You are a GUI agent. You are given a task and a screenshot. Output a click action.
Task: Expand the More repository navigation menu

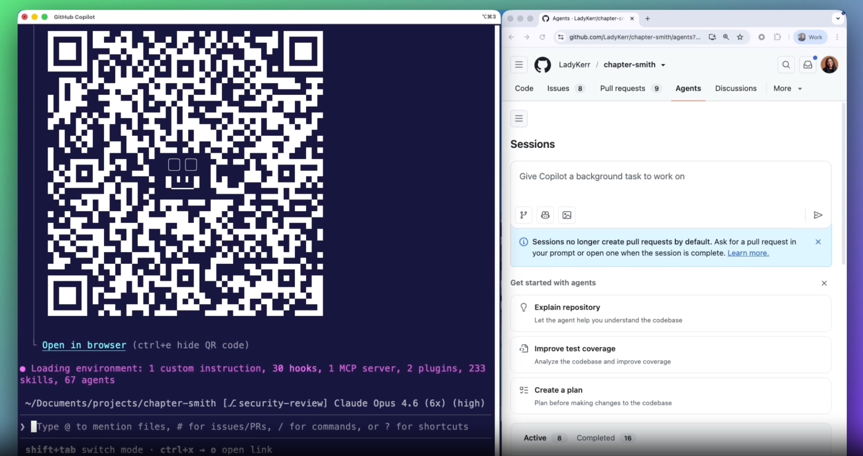tap(787, 88)
